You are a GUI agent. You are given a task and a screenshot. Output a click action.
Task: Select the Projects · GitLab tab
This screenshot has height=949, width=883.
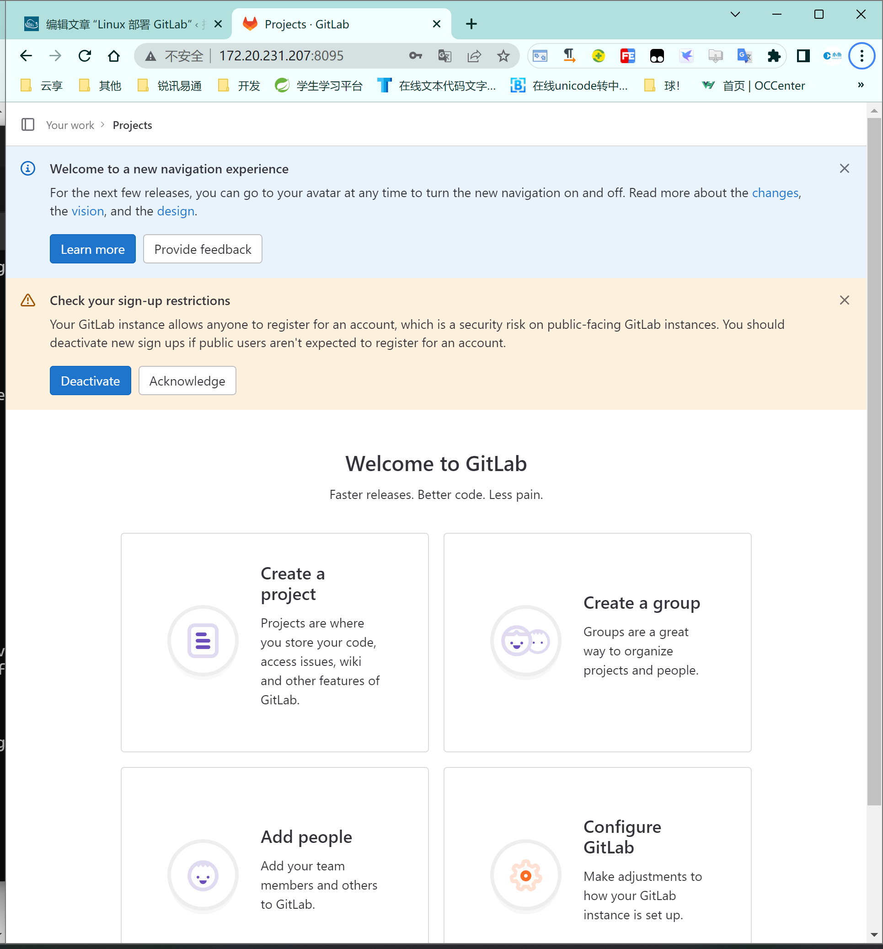click(341, 24)
